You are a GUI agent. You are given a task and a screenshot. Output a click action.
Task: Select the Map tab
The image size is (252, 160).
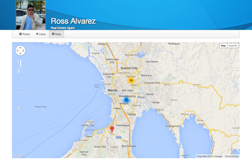[x=56, y=34]
